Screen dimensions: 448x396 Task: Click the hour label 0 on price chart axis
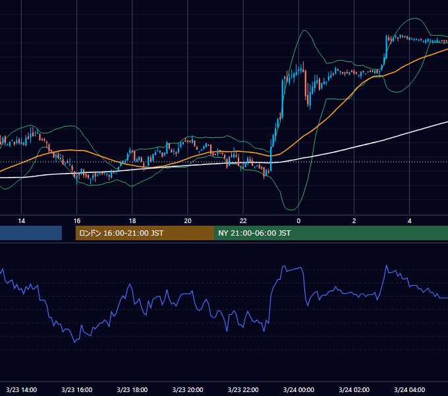pyautogui.click(x=298, y=221)
